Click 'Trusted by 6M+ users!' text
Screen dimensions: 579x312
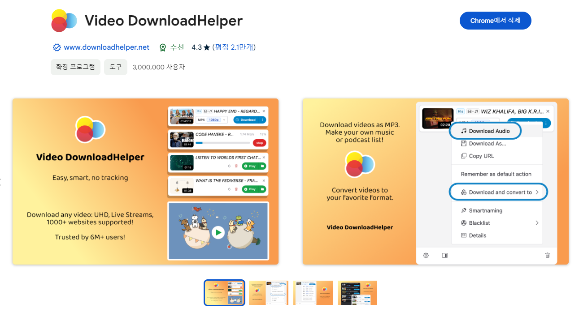pos(90,237)
